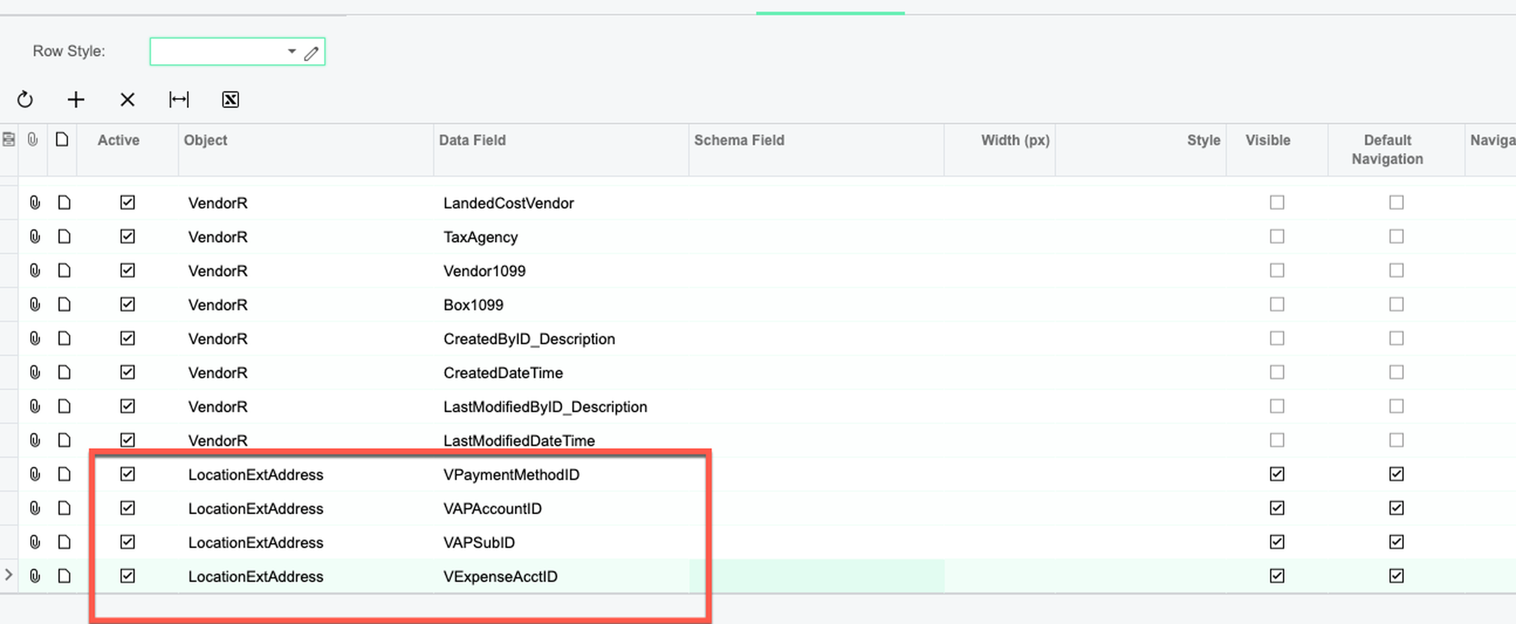Open the note icon for the CreatedDateTime row
1516x624 pixels.
pos(64,372)
